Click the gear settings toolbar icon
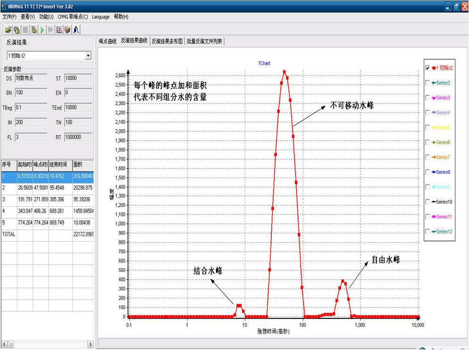The height and width of the screenshot is (350, 469). (x=34, y=30)
